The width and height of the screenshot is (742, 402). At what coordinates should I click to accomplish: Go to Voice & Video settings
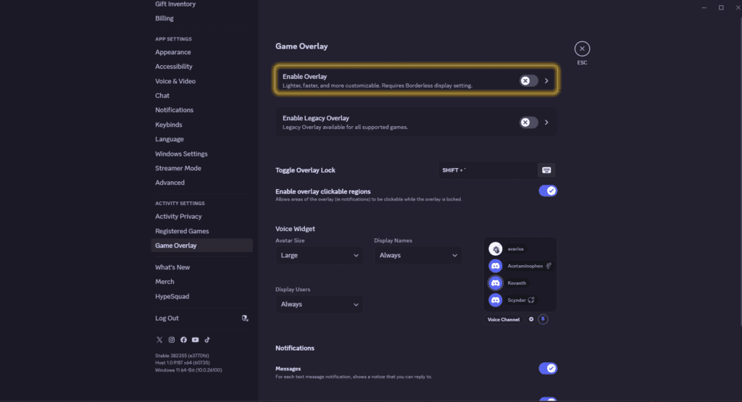[175, 81]
